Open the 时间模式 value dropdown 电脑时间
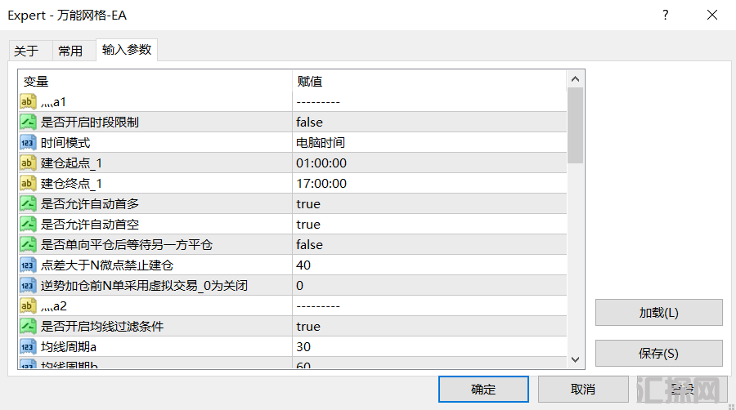The width and height of the screenshot is (736, 410). pos(321,143)
